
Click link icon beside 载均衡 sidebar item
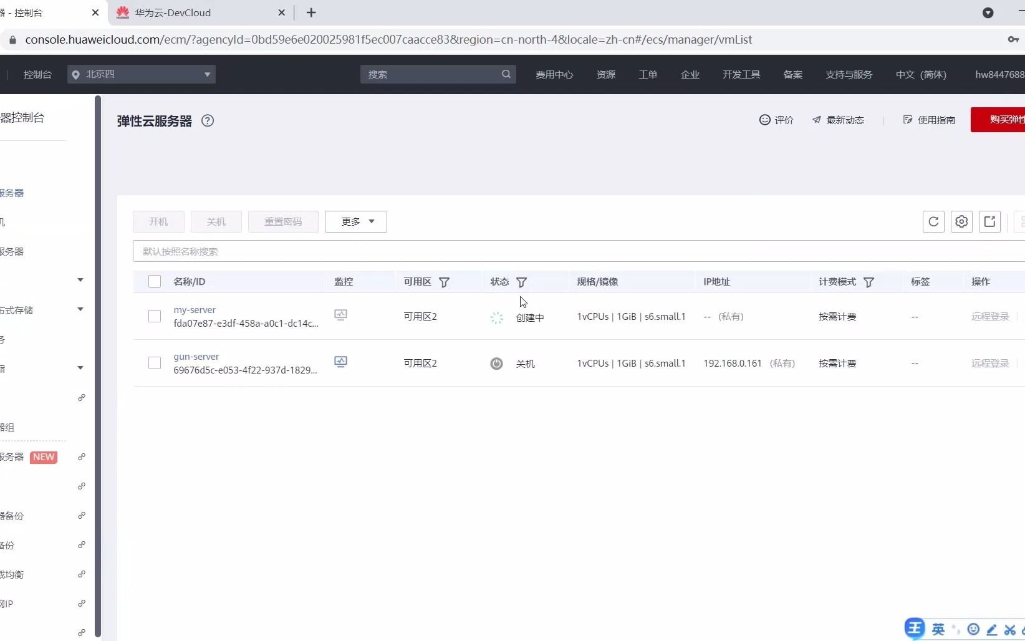pos(82,574)
